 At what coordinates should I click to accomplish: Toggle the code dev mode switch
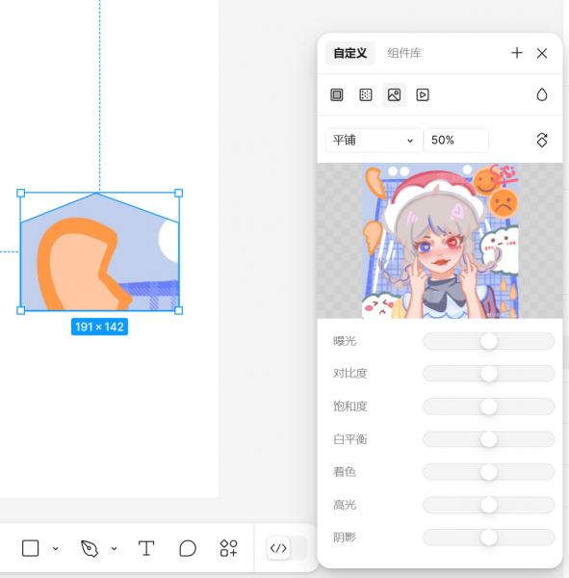coord(287,548)
